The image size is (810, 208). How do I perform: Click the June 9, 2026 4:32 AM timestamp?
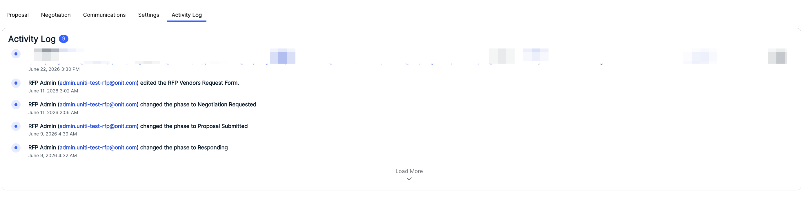pyautogui.click(x=52, y=156)
